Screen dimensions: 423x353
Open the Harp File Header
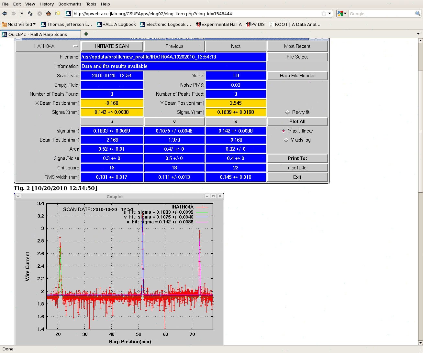(x=297, y=76)
